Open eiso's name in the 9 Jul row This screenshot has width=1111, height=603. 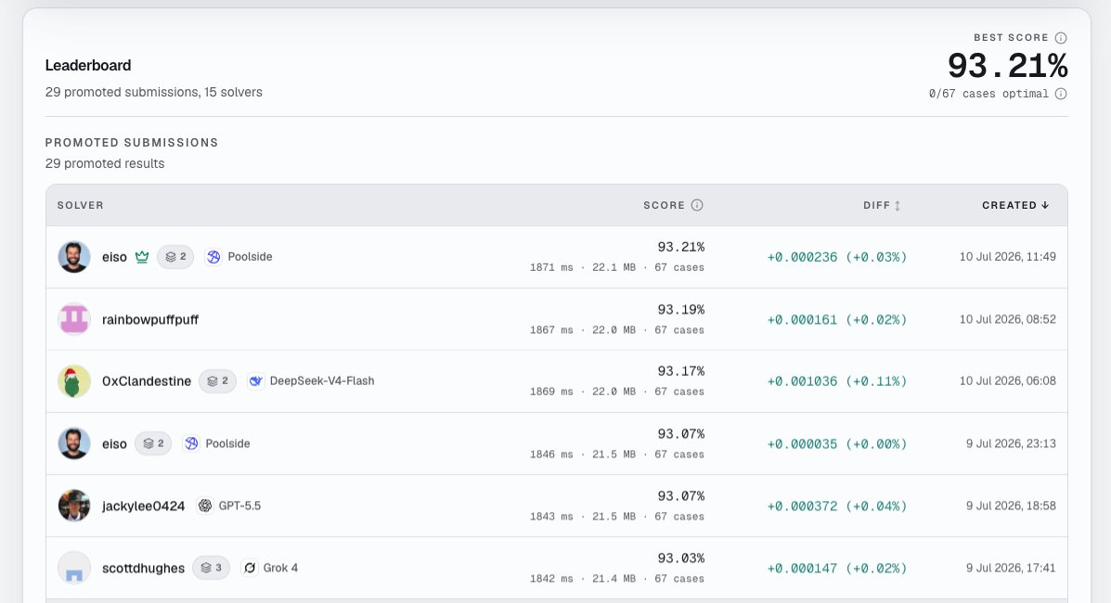click(114, 444)
